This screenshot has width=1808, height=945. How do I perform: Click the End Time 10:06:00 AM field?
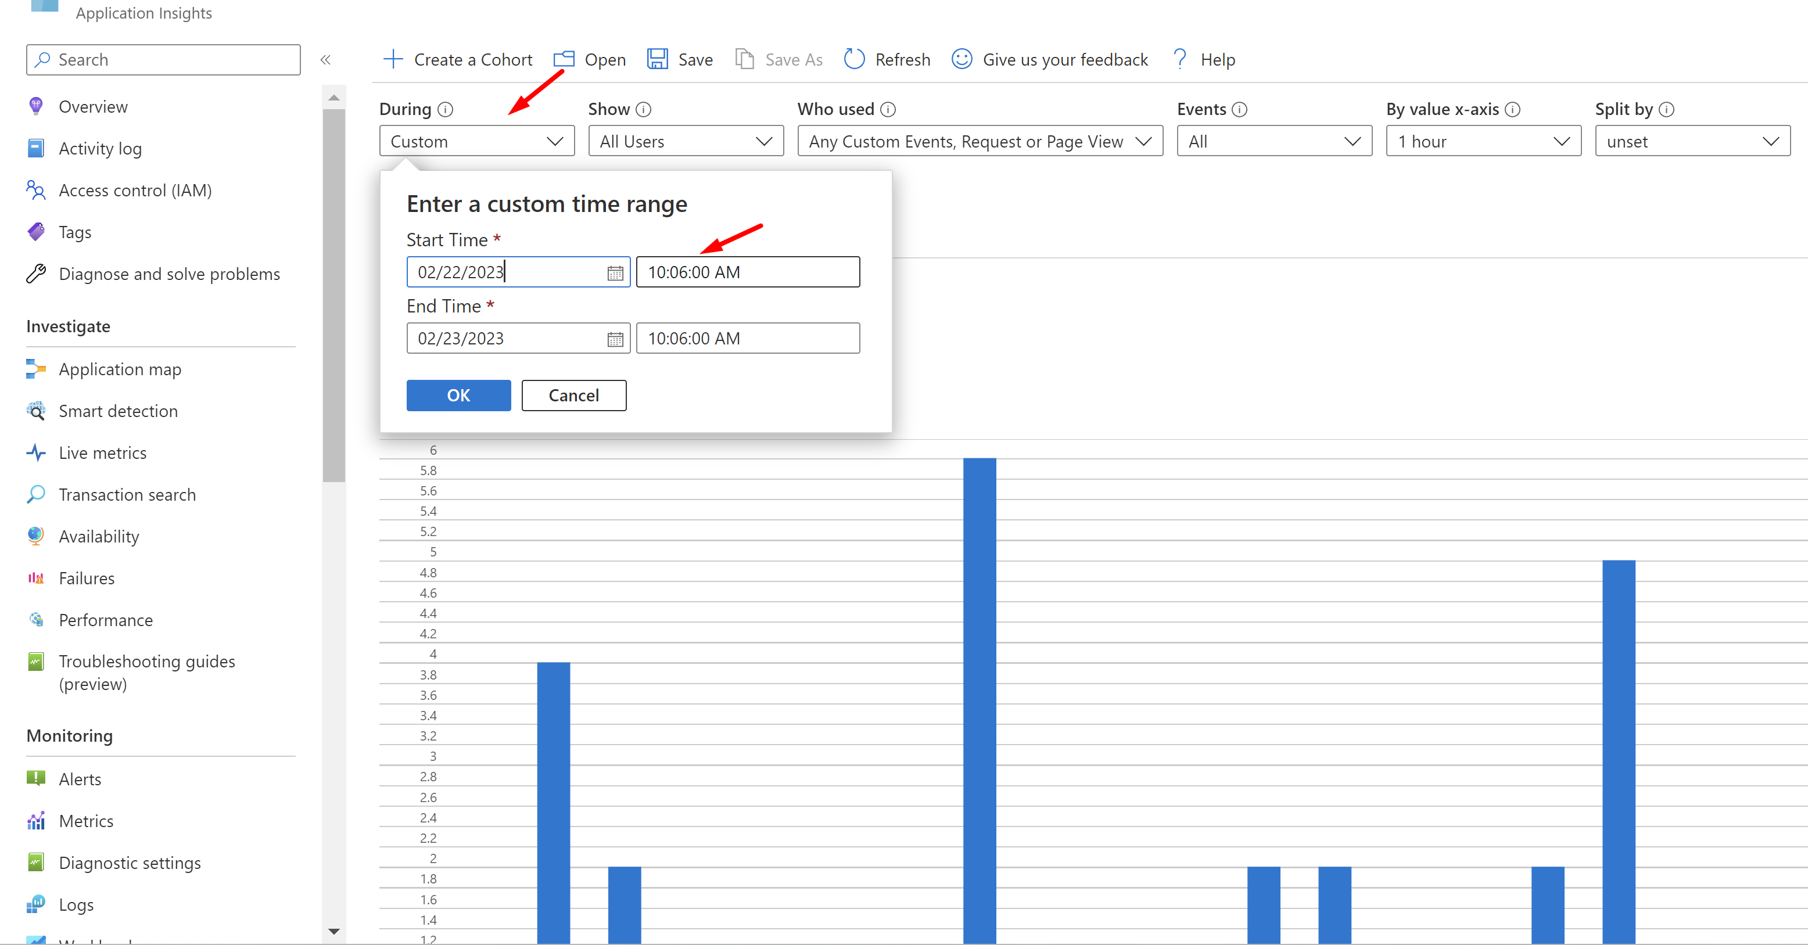748,338
